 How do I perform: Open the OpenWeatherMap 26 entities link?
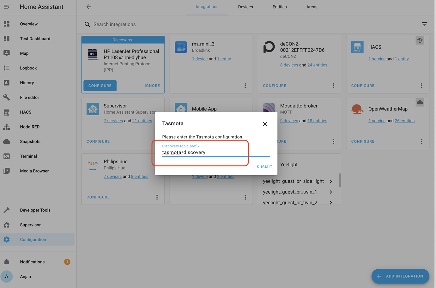[404, 121]
